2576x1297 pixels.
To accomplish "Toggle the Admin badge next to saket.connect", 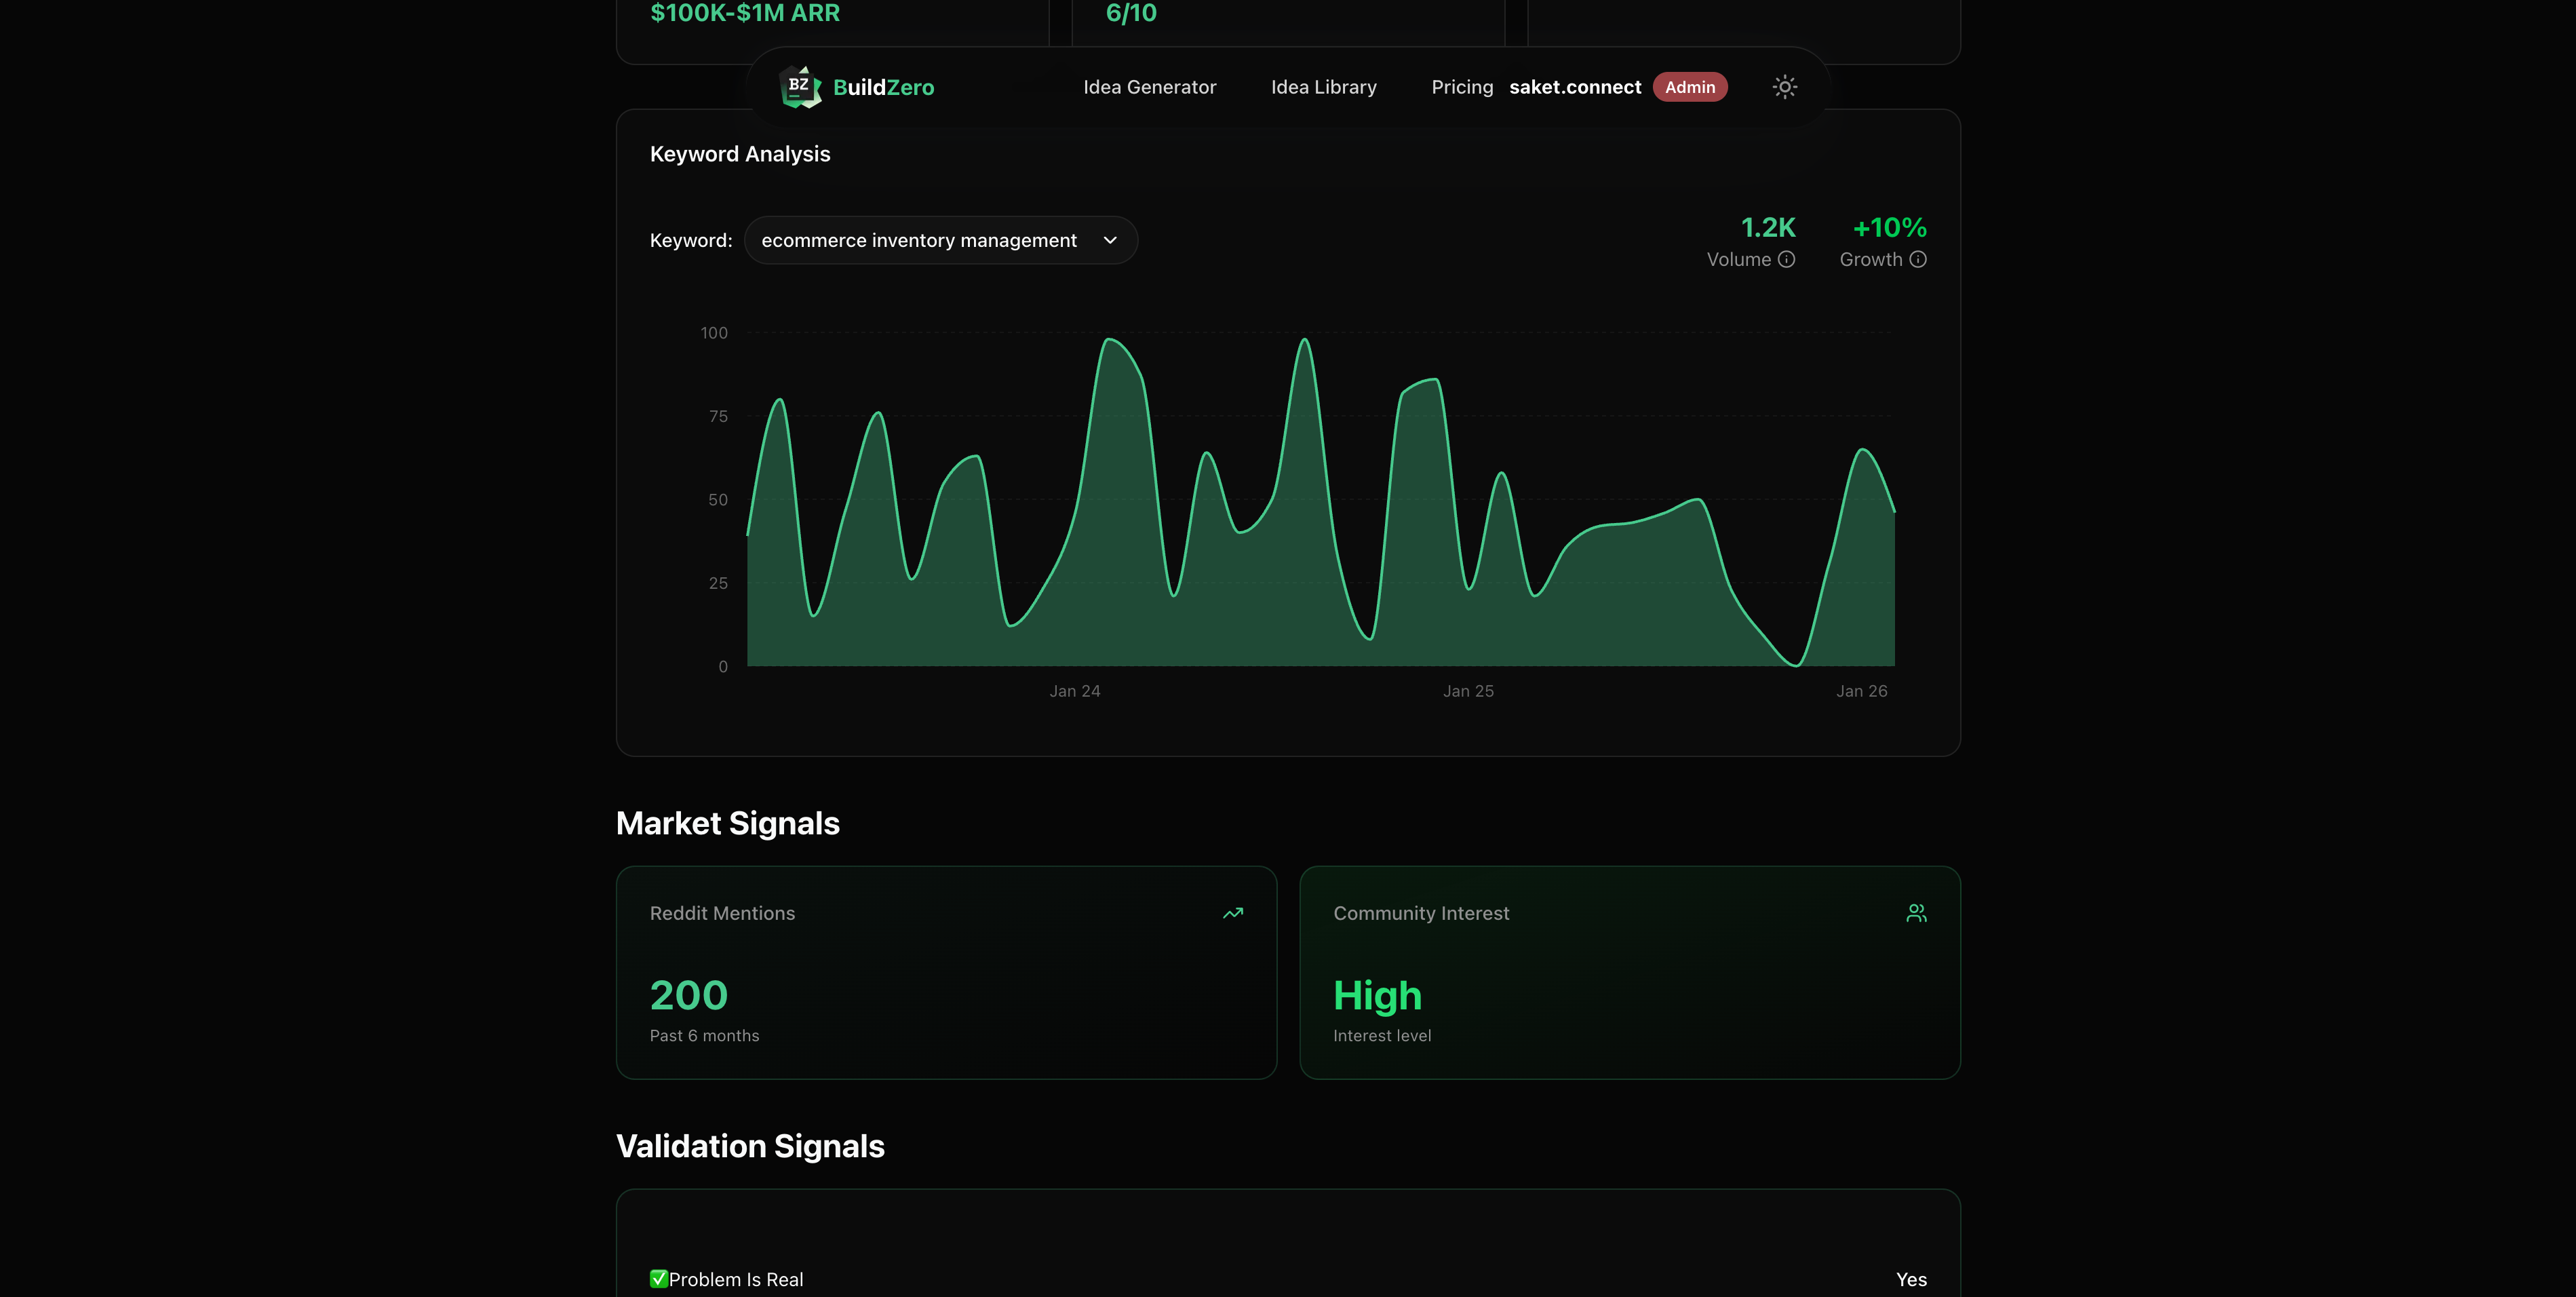I will tap(1690, 87).
